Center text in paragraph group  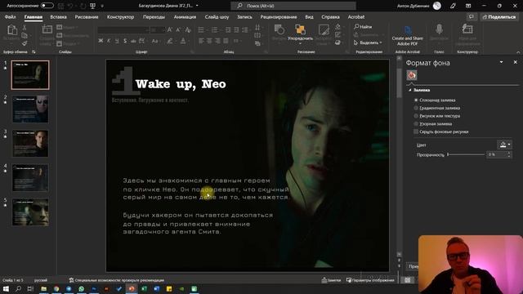(209, 41)
